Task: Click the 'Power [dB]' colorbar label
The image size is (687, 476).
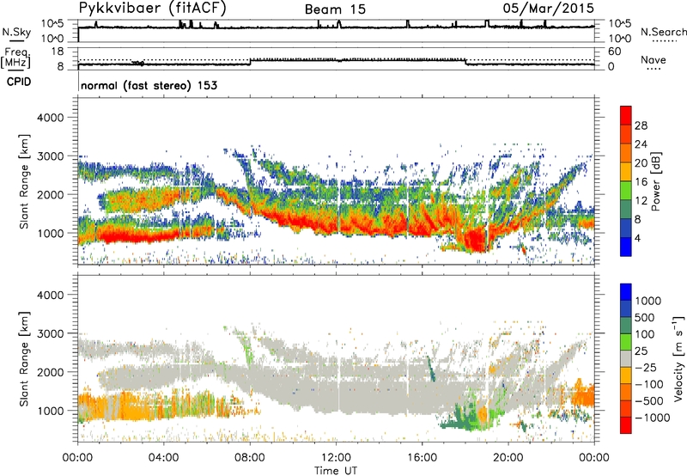Action: point(655,181)
